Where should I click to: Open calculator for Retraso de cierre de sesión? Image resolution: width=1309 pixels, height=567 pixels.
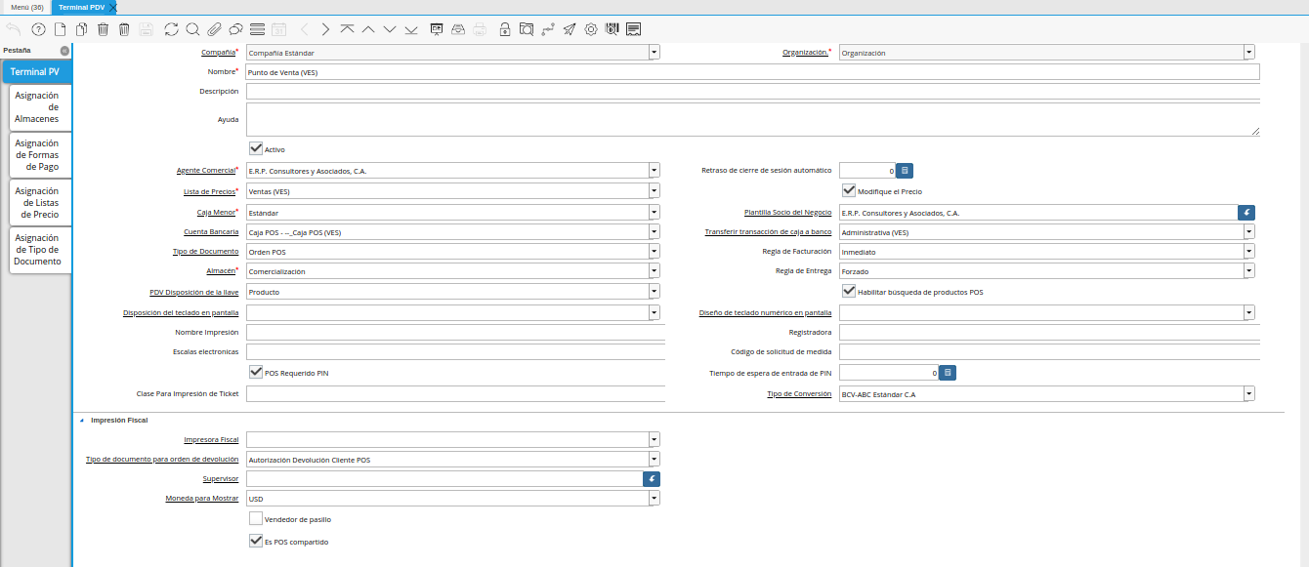(905, 170)
